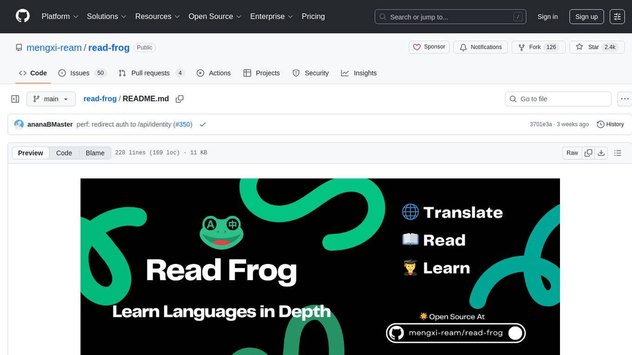The width and height of the screenshot is (632, 355).
Task: Click the Read Frog banner image
Action: [320, 267]
